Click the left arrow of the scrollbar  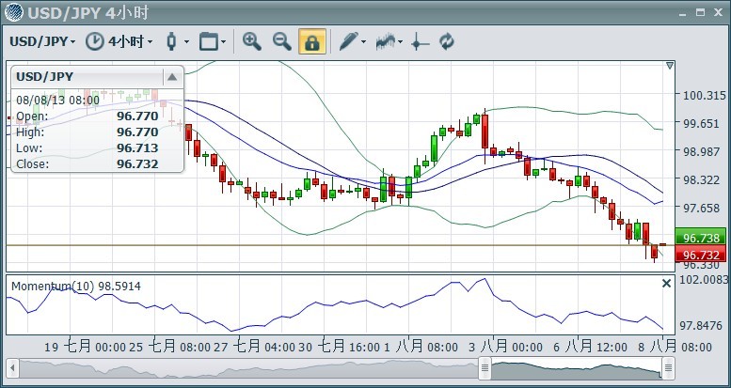click(x=12, y=369)
